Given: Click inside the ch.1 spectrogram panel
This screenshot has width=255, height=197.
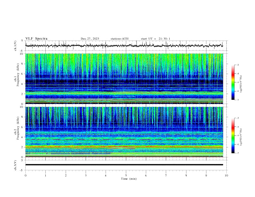Looking at the screenshot, I should pos(124,79).
